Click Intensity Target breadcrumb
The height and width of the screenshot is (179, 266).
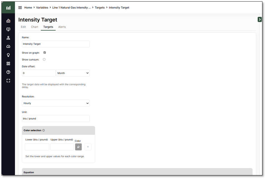click(x=119, y=8)
